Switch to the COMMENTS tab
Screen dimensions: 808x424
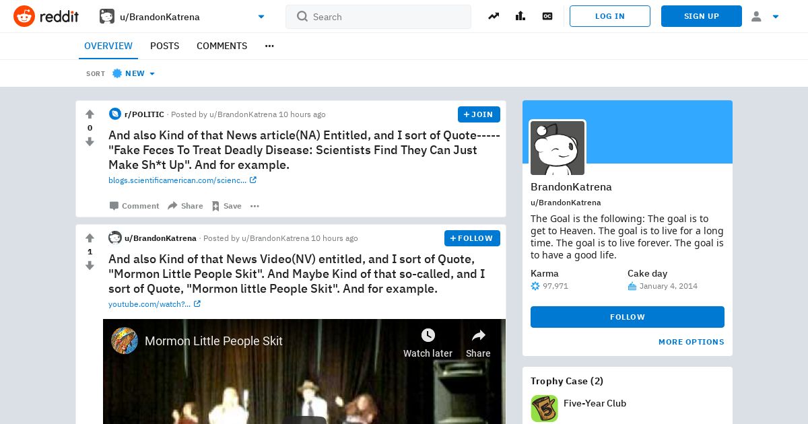pyautogui.click(x=222, y=46)
